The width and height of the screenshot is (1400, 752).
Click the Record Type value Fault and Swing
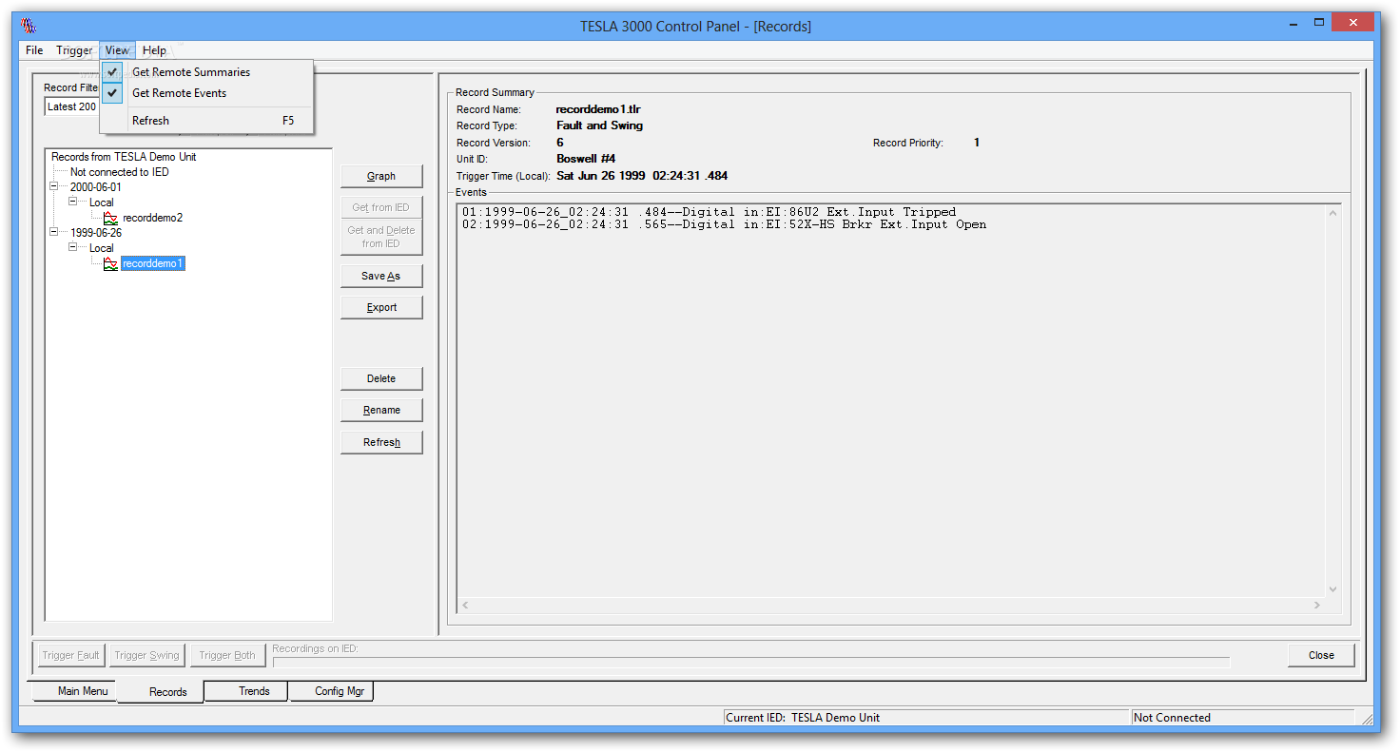[x=599, y=125]
